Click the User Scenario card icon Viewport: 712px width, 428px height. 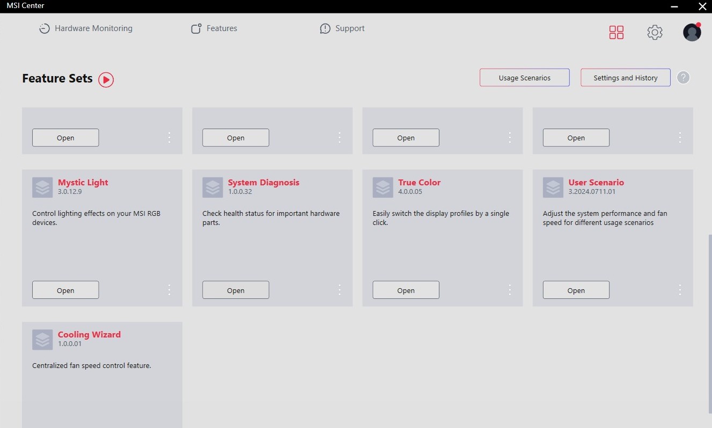click(553, 187)
